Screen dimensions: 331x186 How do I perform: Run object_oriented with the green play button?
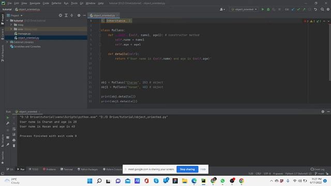tap(263, 9)
